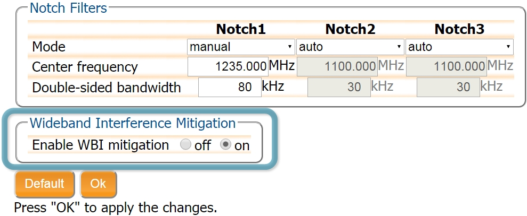The width and height of the screenshot is (527, 216).
Task: Click the orange Ok button
Action: (98, 184)
